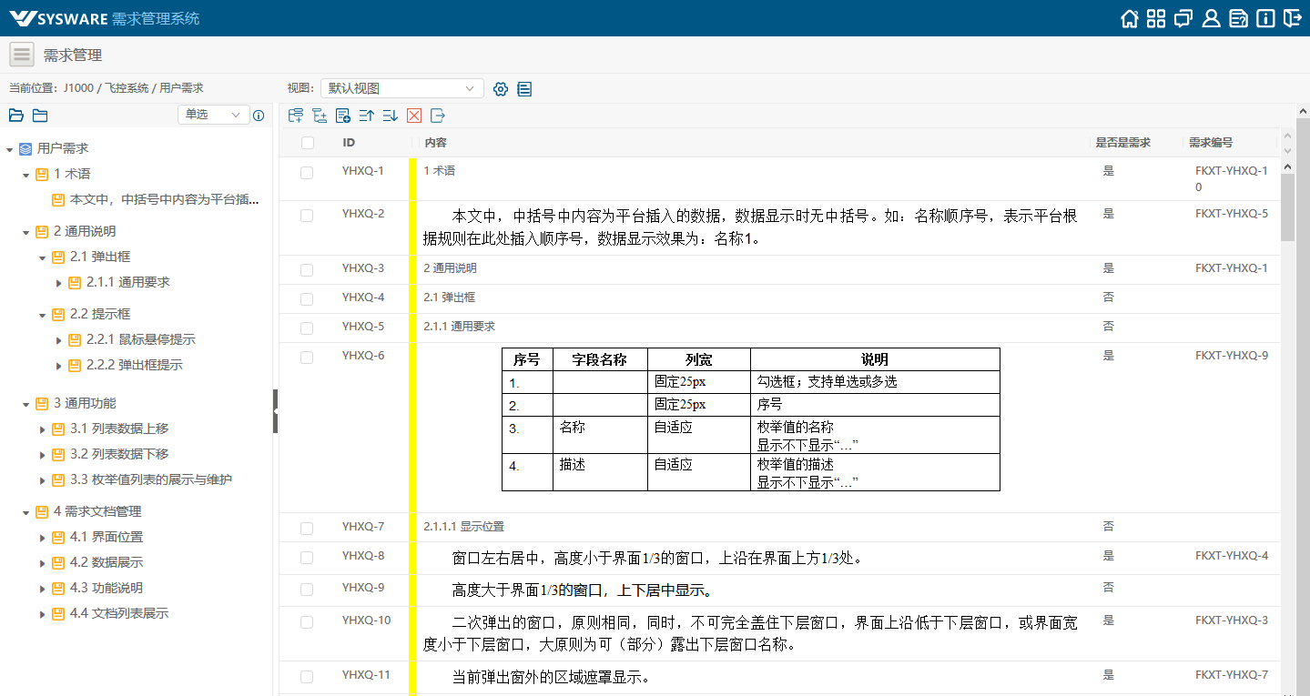Select 2.2.2 弹出框提示 tree item
Screen dimensions: 1310x696
[134, 365]
